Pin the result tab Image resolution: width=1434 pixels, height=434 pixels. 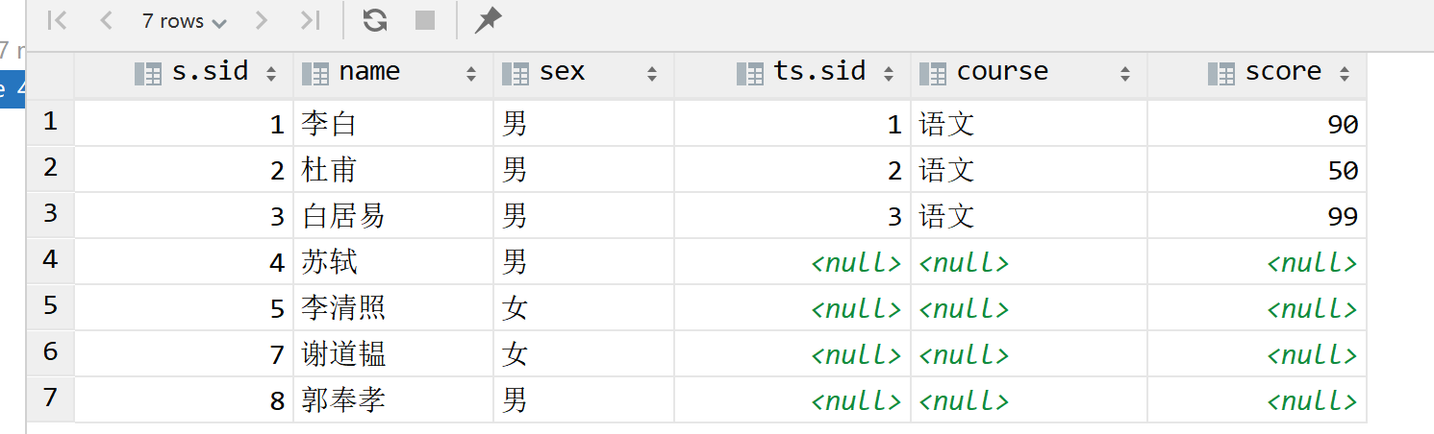click(x=489, y=20)
